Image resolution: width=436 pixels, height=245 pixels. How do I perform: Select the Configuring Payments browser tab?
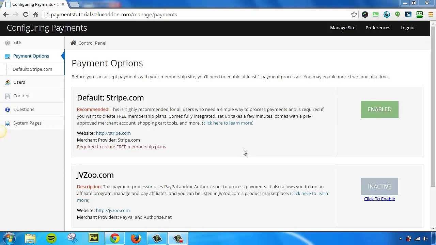point(34,4)
